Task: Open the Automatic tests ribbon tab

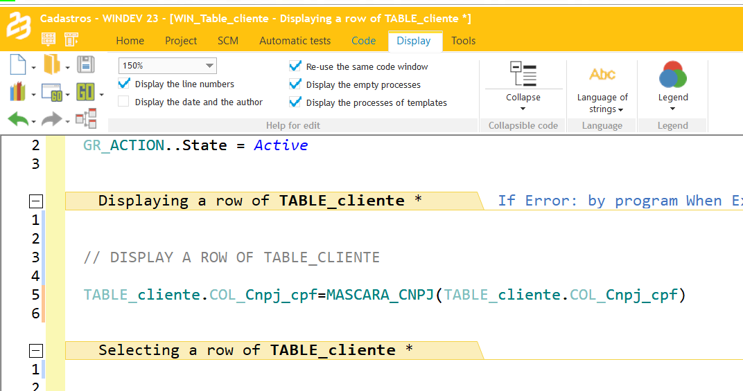Action: pos(295,41)
